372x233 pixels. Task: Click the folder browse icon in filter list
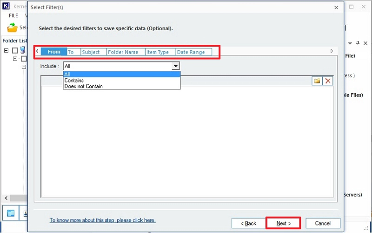tap(317, 81)
